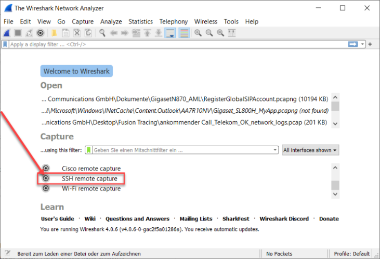Open the display filter history dropdown arrow
This screenshot has height=259, width=380.
click(362, 44)
